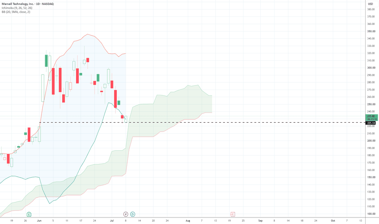Open the lightning bolt event marker near Jul 8

point(126,214)
